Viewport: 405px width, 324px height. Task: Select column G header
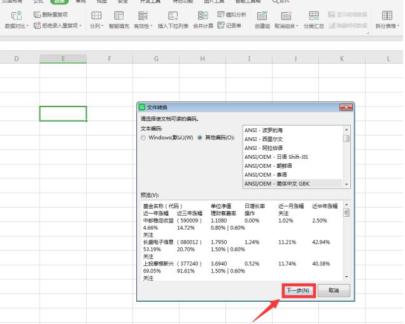coord(156,59)
